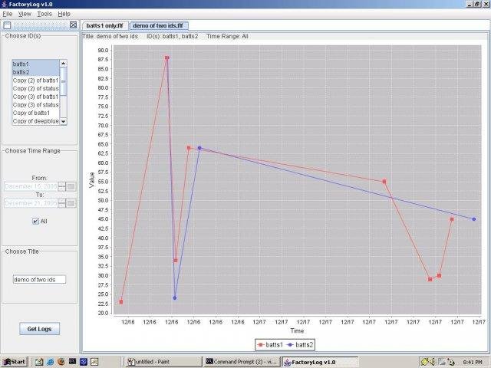Switch to the batts1 only.flf tab
Screen dimensions: 491x368
[104, 25]
